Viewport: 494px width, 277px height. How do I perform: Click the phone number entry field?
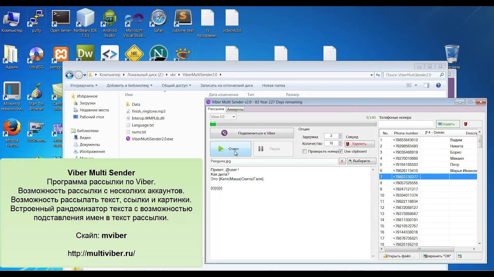[406, 124]
